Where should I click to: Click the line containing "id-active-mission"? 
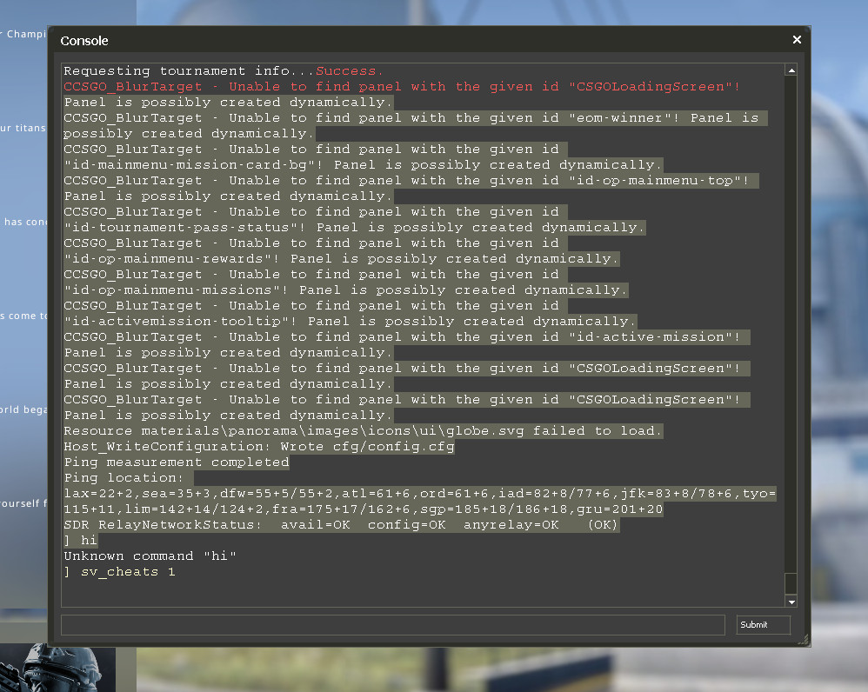[x=407, y=337]
